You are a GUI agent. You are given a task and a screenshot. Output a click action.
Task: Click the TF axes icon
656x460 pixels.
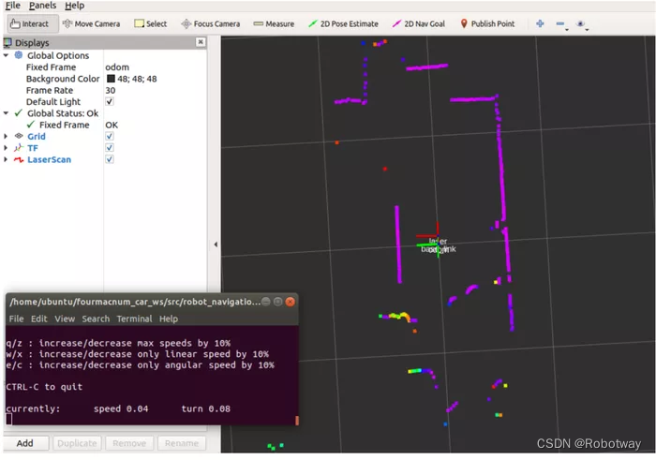pyautogui.click(x=19, y=148)
